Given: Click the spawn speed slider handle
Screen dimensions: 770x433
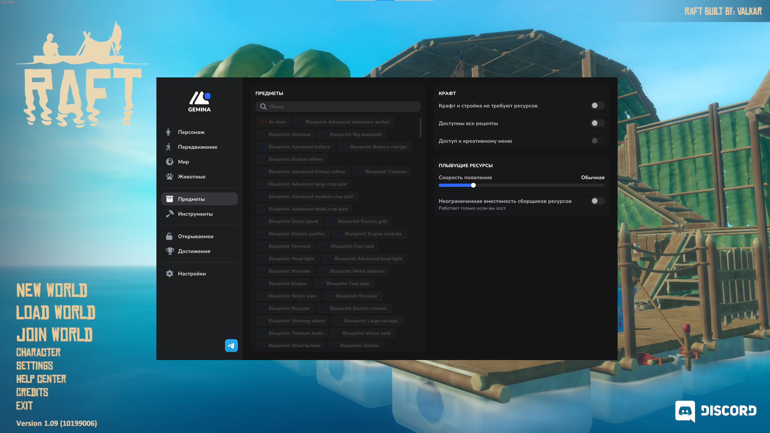Looking at the screenshot, I should 473,185.
